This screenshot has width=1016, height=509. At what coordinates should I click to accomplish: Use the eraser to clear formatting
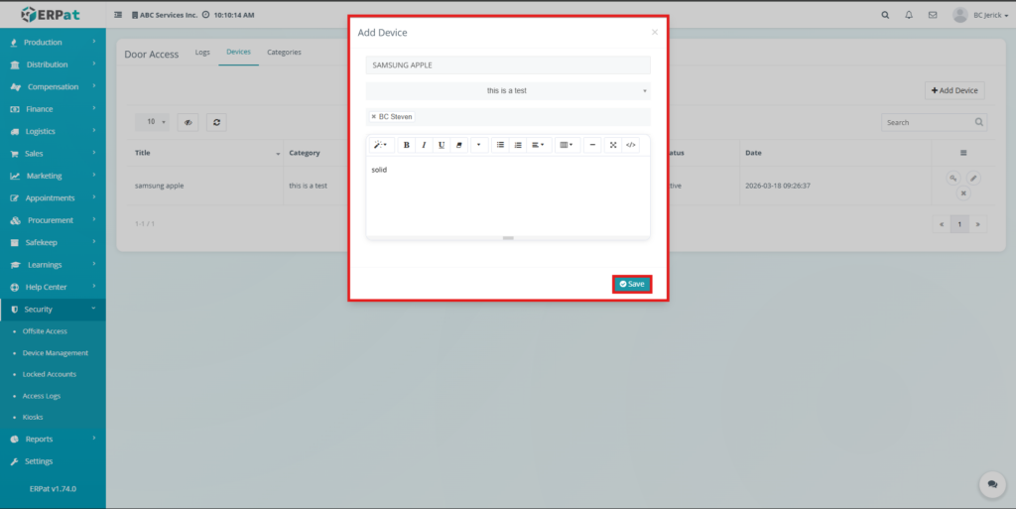click(458, 145)
